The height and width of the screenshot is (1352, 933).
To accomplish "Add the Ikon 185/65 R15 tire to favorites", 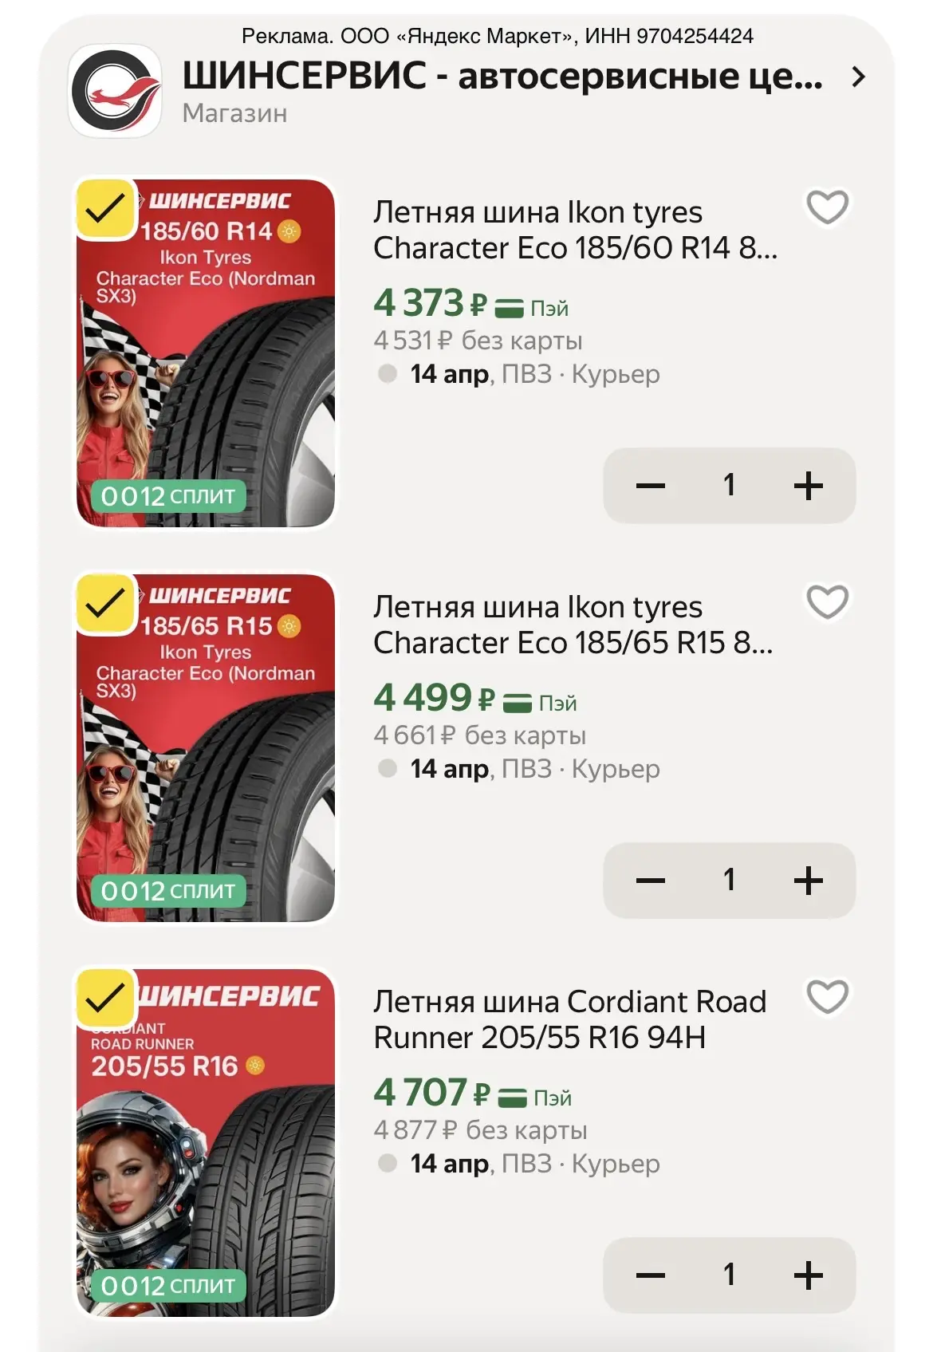I will click(827, 602).
